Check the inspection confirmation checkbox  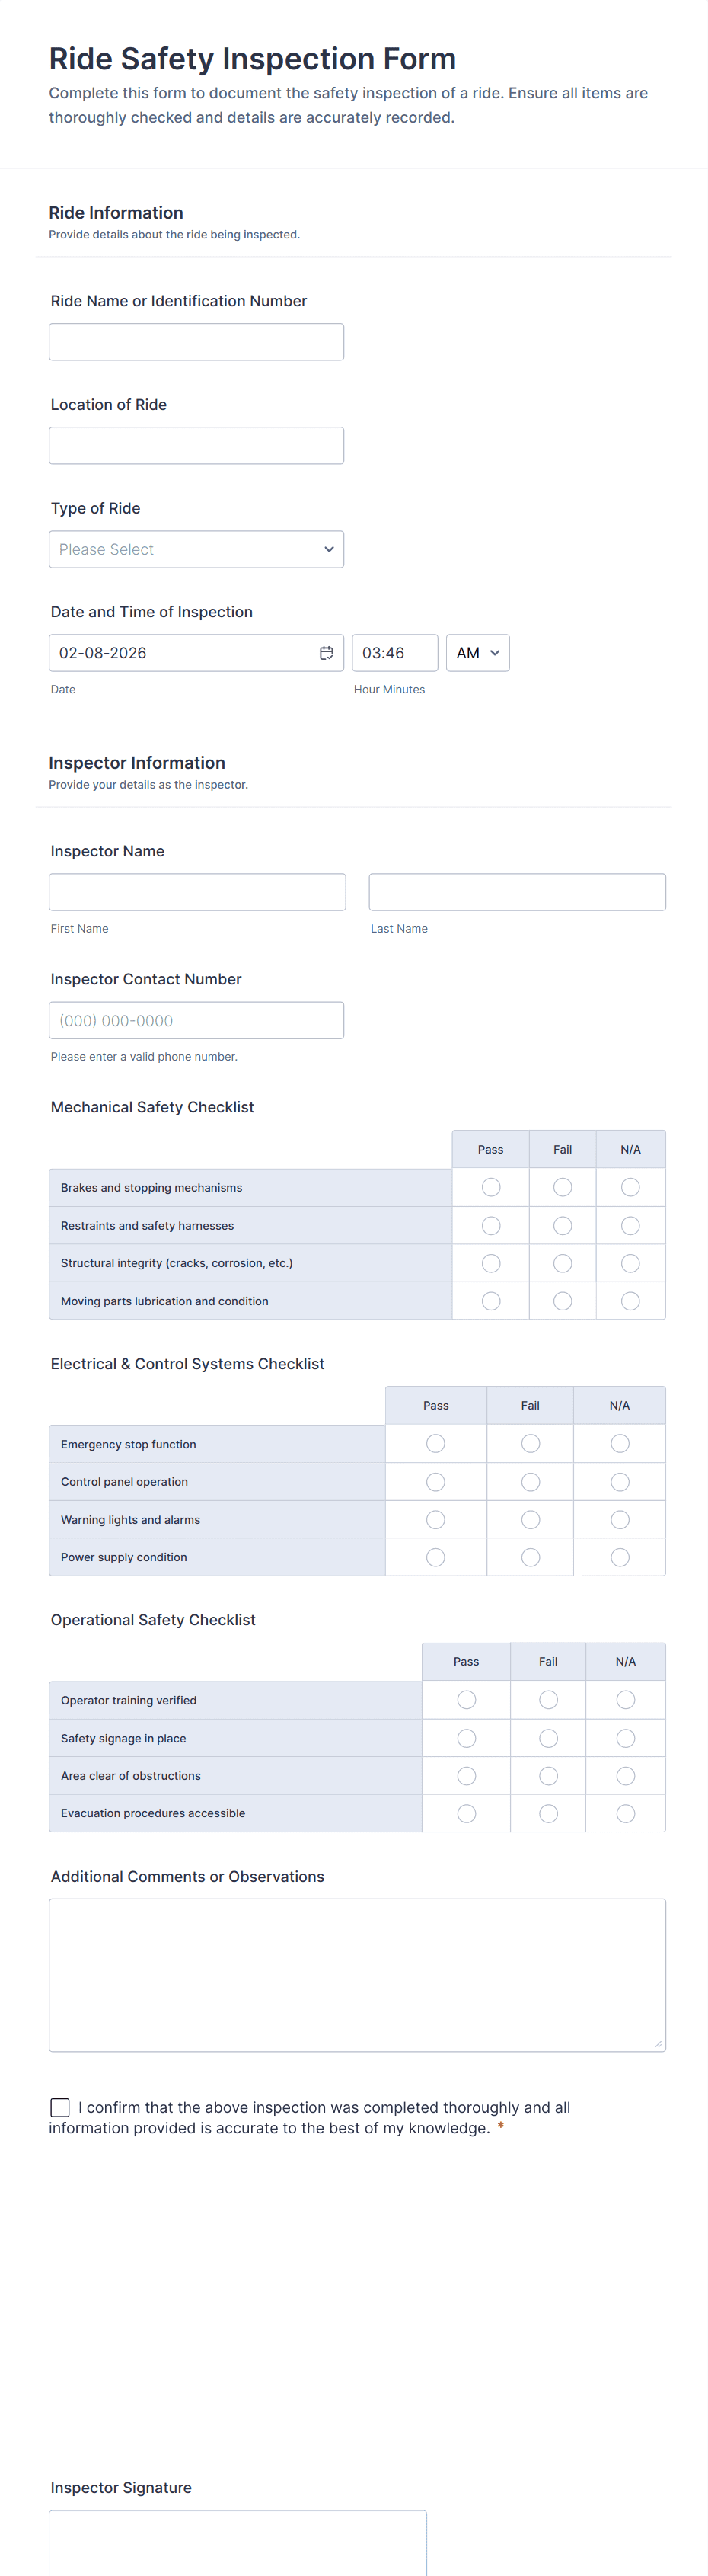click(60, 2107)
